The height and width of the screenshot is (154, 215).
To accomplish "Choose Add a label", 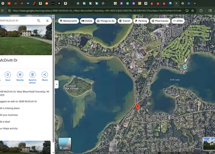I will 5,122.
